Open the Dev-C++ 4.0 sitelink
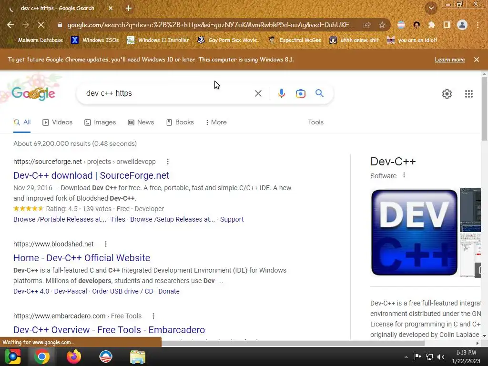This screenshot has height=366, width=488. (31, 291)
